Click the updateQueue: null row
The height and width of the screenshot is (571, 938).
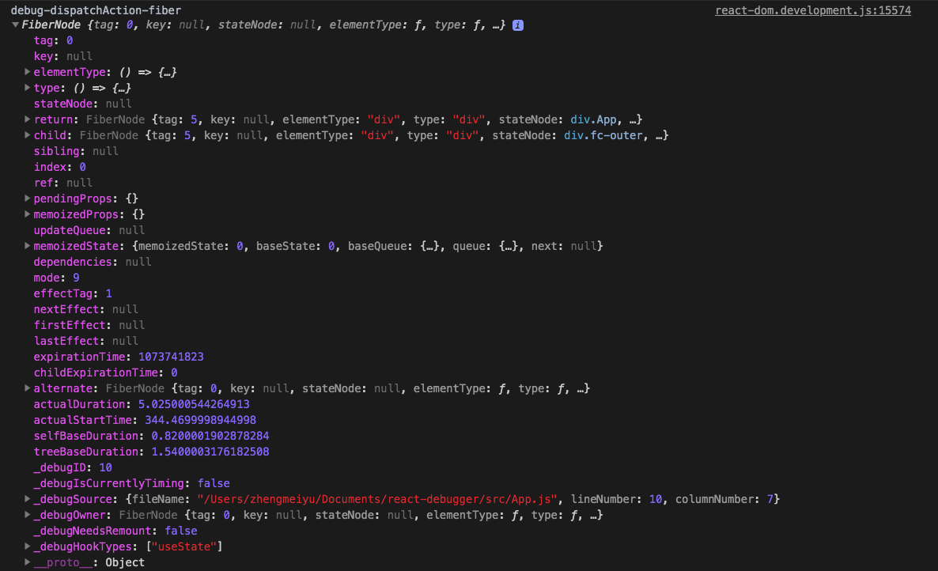tap(89, 230)
